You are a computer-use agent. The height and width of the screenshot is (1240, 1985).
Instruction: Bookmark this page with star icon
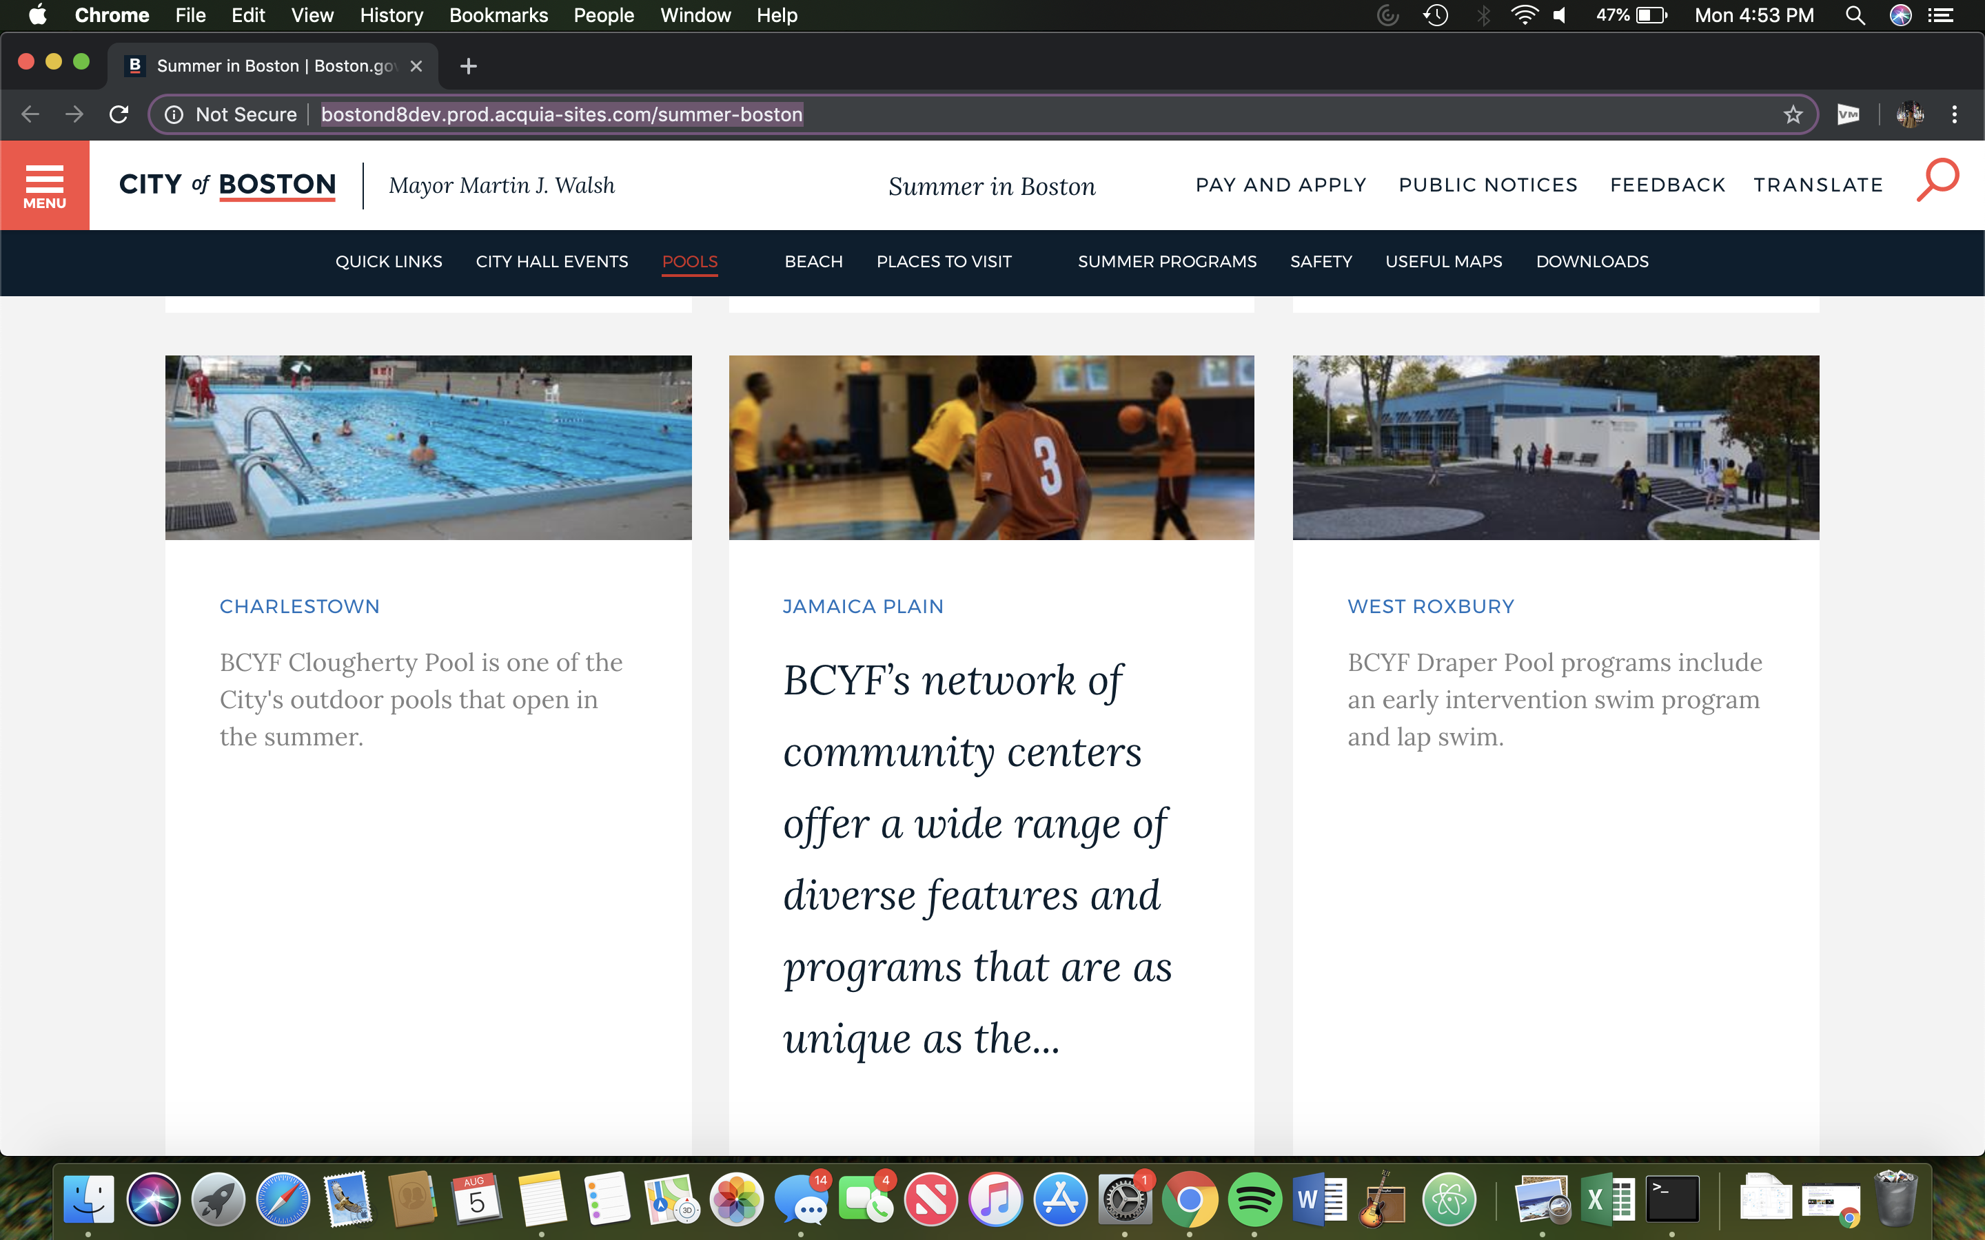[x=1792, y=115]
